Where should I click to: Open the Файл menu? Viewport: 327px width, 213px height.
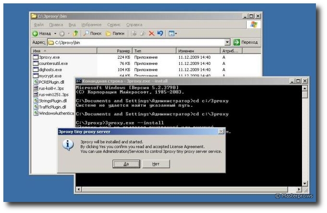click(x=39, y=25)
